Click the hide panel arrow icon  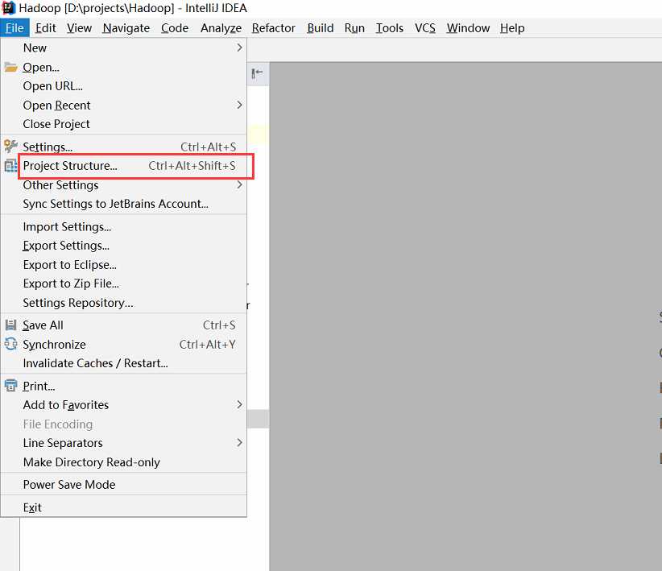[x=257, y=73]
